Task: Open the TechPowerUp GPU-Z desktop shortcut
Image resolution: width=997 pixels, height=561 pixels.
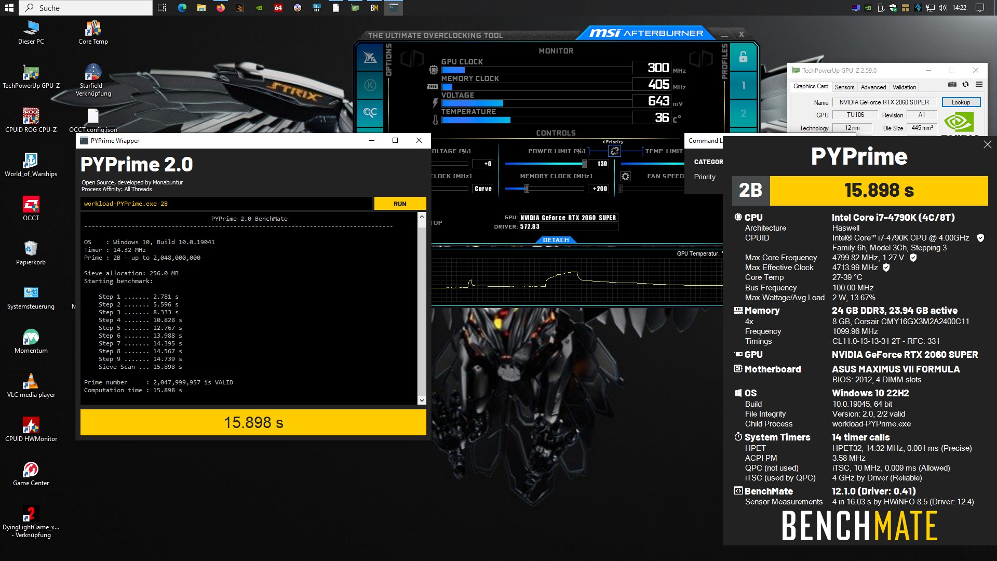Action: pos(31,76)
